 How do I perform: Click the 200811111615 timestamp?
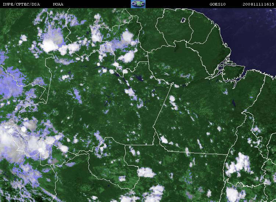click(x=258, y=4)
